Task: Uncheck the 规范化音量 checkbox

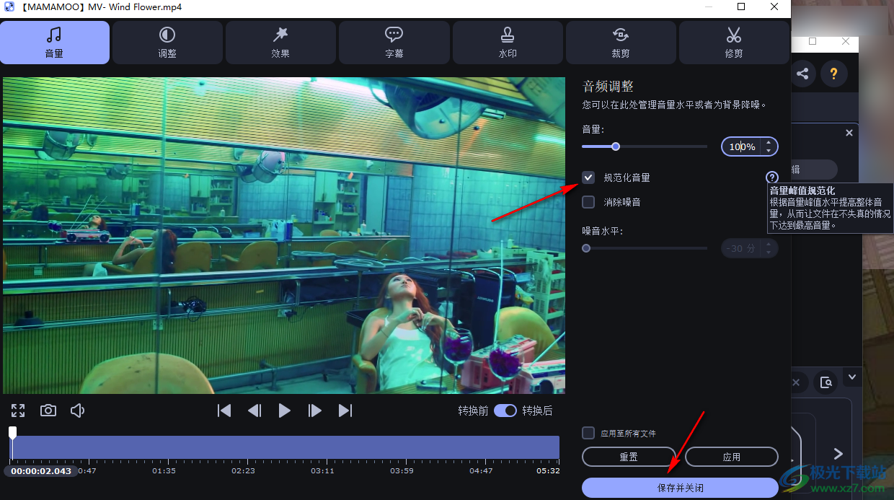Action: tap(589, 177)
